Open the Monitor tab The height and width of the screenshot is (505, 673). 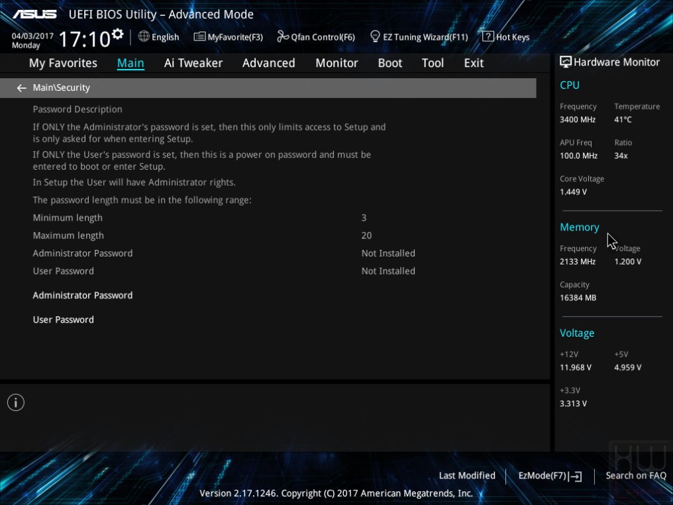pos(336,63)
